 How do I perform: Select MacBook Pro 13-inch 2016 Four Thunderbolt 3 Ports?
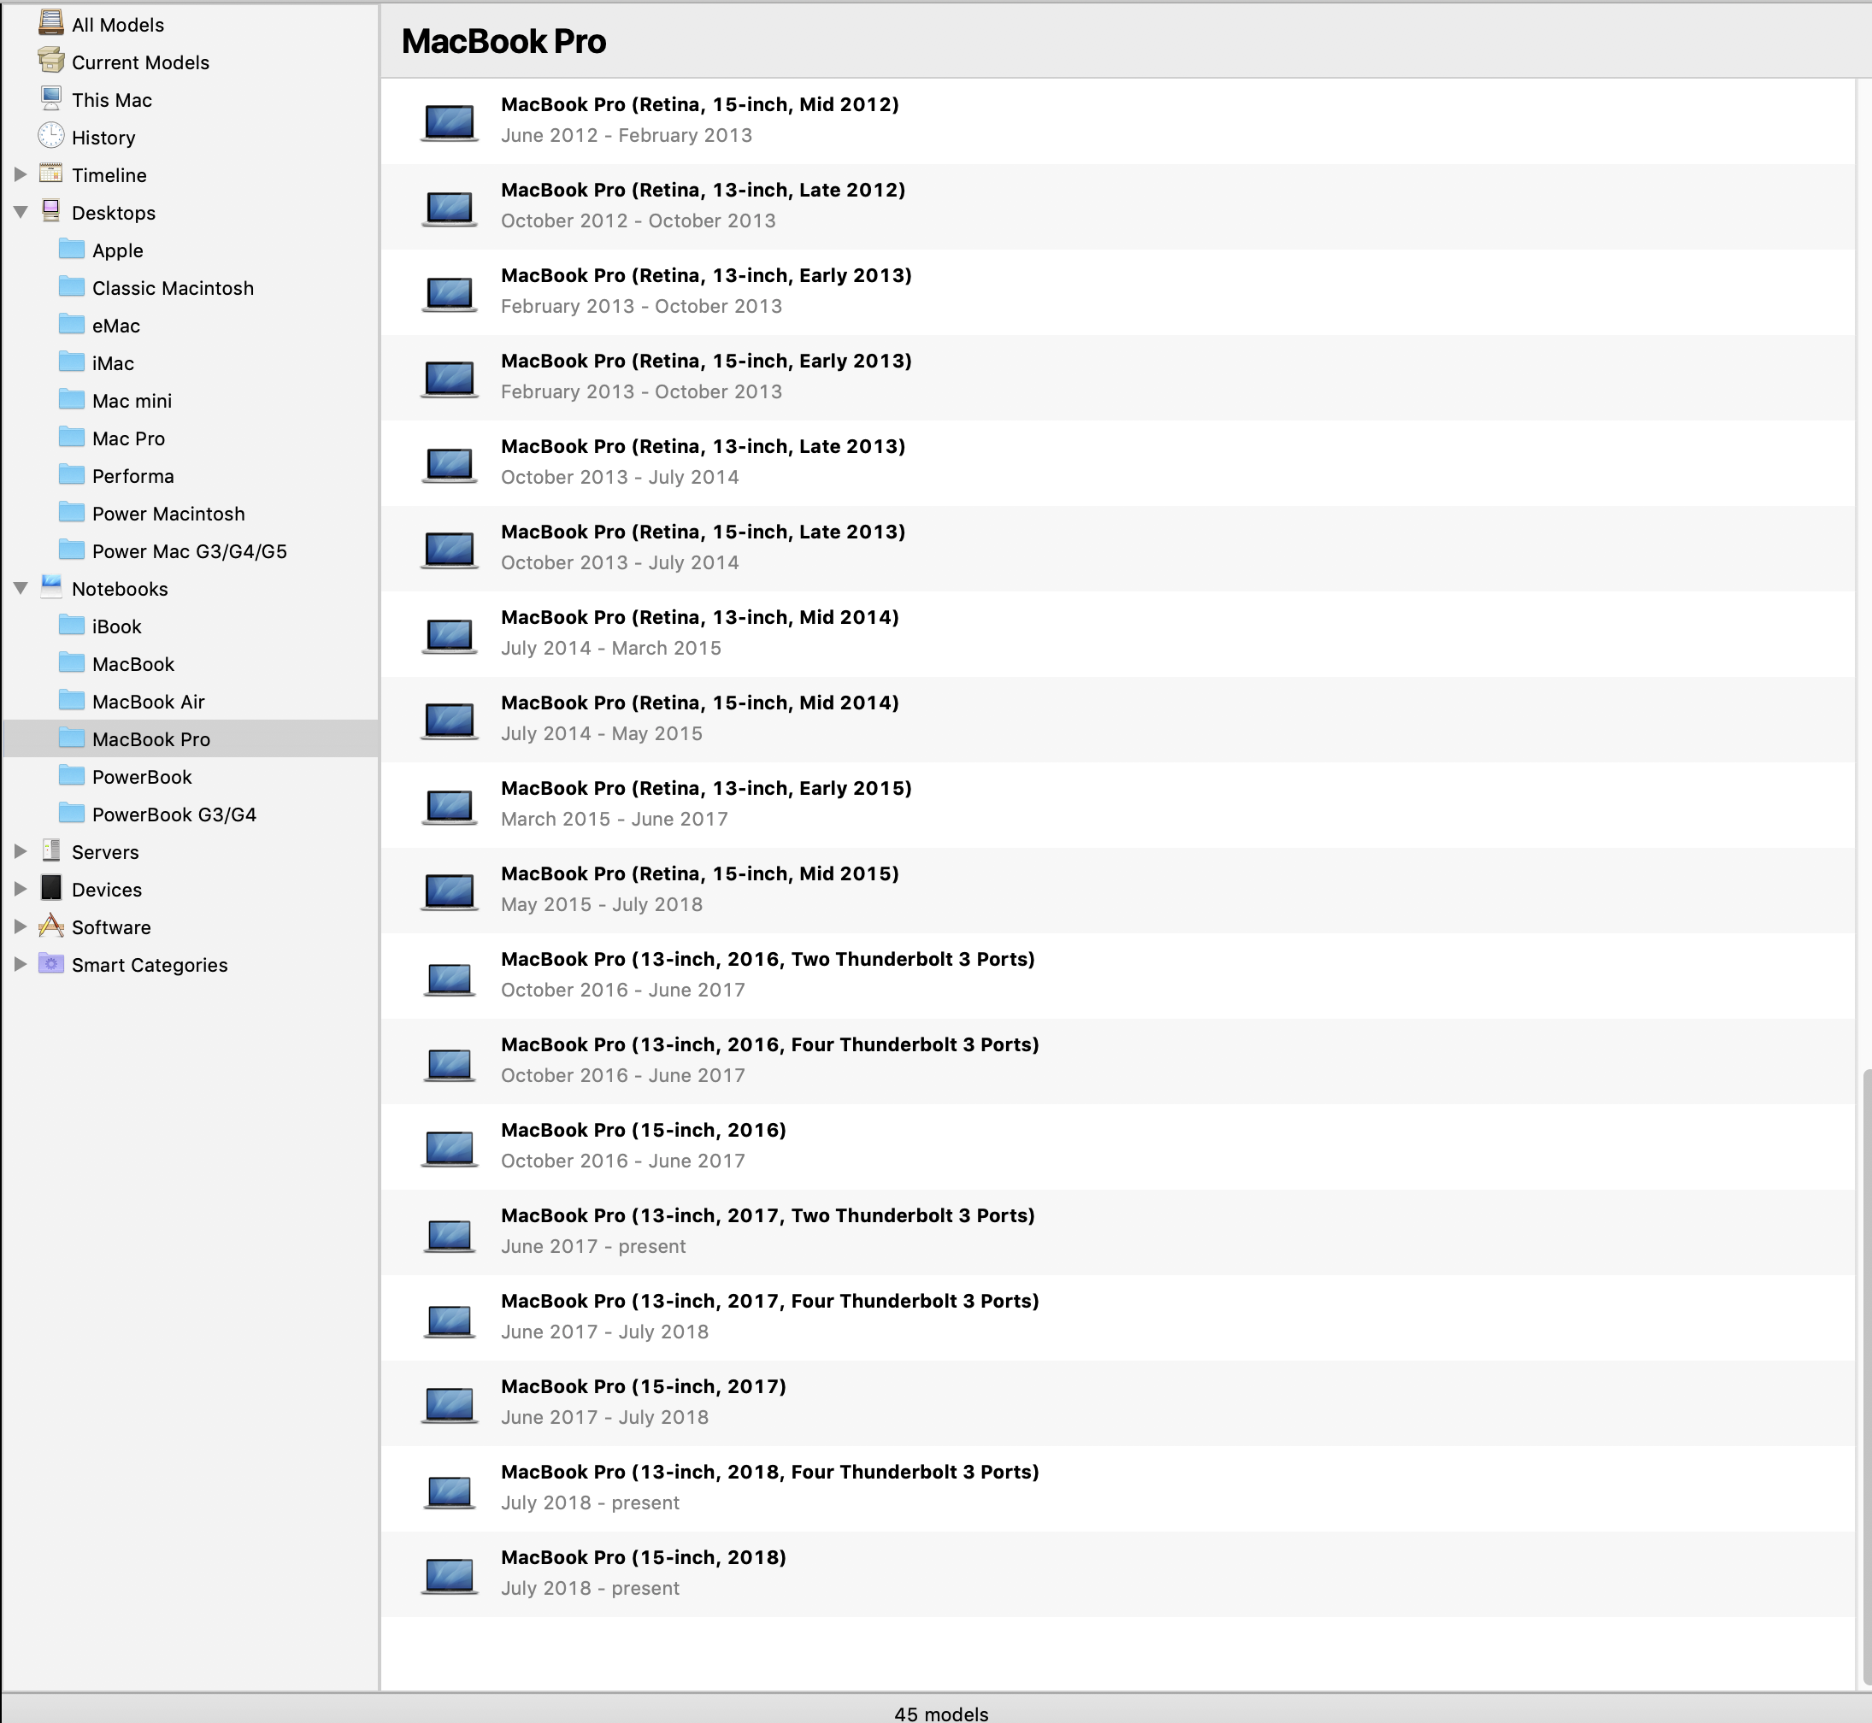pyautogui.click(x=1117, y=1062)
